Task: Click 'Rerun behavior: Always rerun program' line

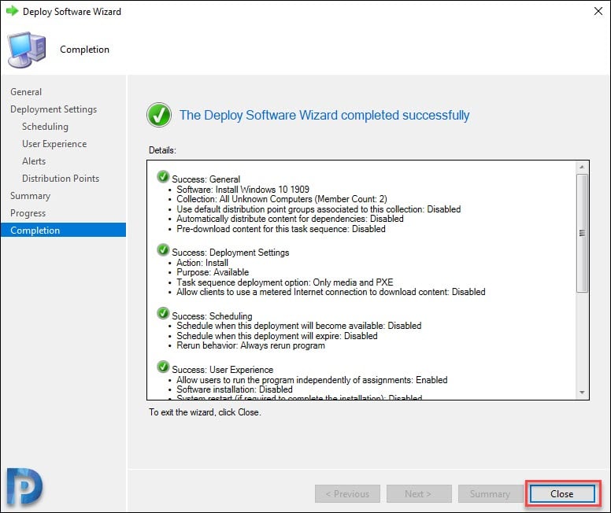Action: pos(250,345)
